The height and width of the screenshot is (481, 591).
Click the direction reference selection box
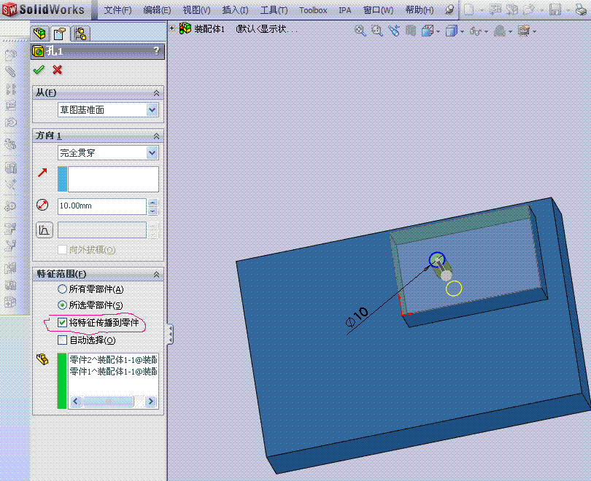coord(113,179)
